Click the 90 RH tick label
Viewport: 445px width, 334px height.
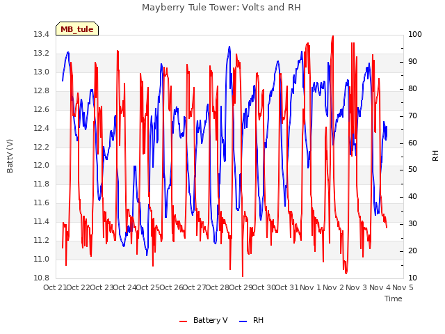[x=412, y=62]
